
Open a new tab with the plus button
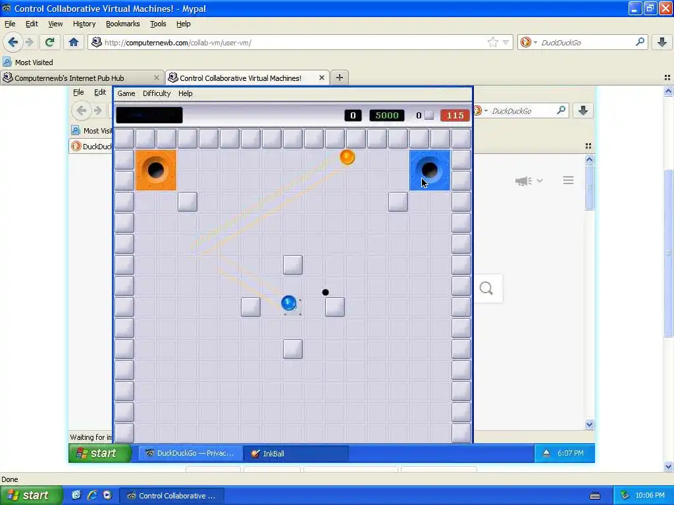pyautogui.click(x=340, y=78)
